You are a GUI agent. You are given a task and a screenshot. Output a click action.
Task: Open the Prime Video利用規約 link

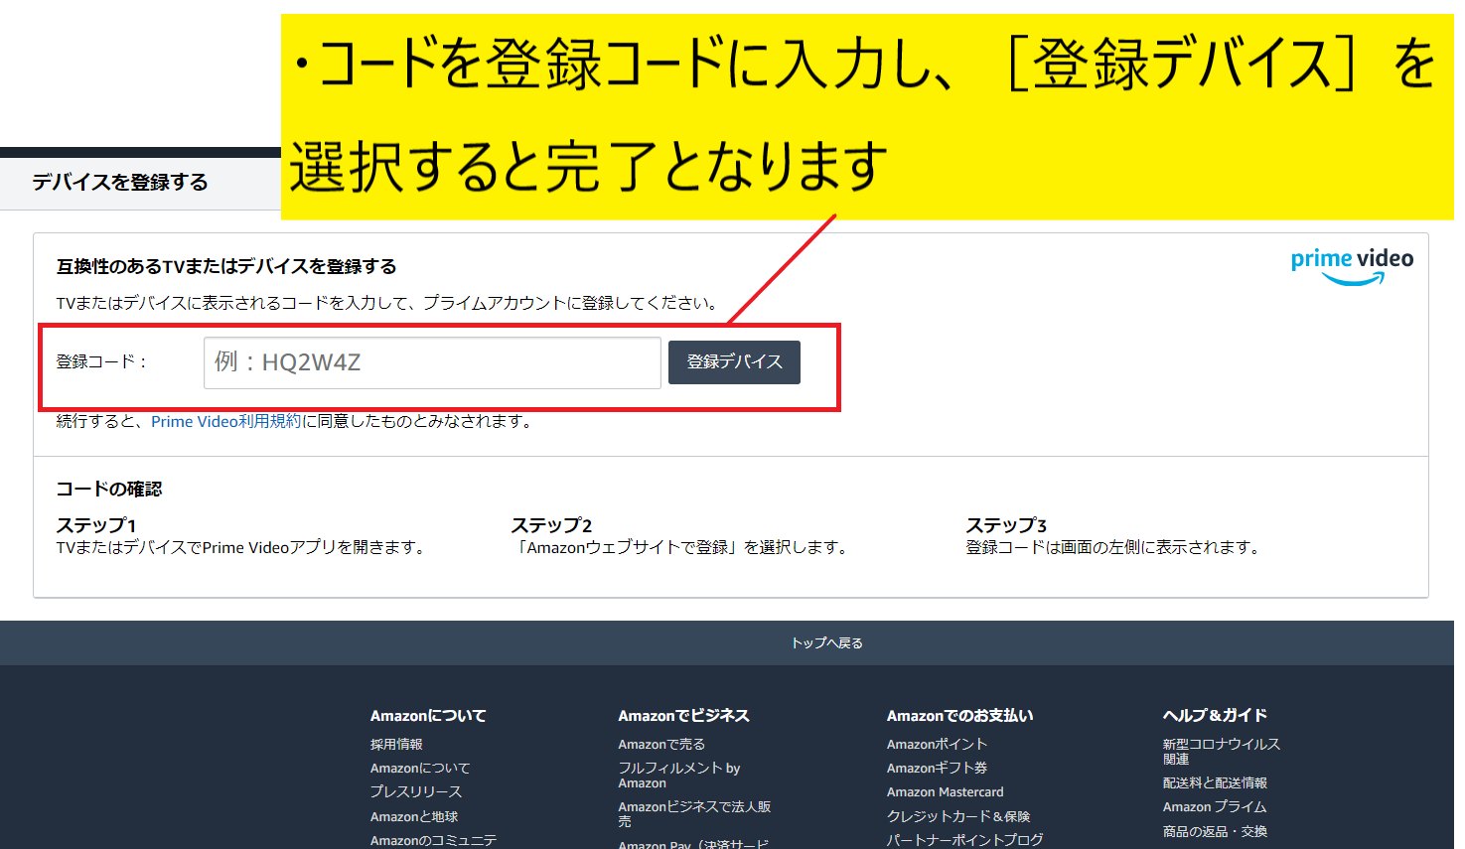[x=226, y=421]
